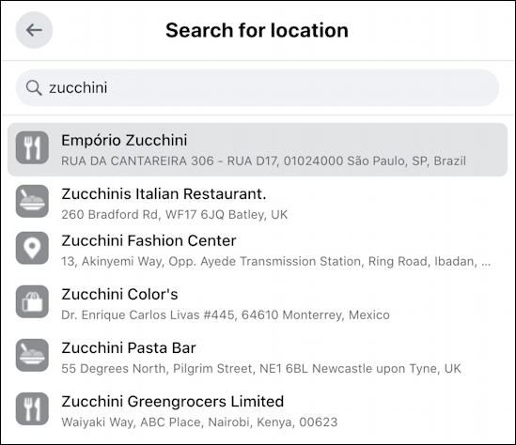This screenshot has width=516, height=445.
Task: Click the Waiyaki Way Nairobi address text
Action: 199,422
